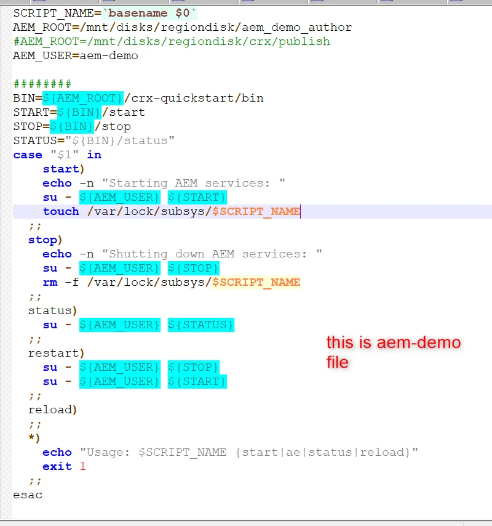
Task: Click ${STOP} on the su line under restart)
Action: pyautogui.click(x=194, y=367)
